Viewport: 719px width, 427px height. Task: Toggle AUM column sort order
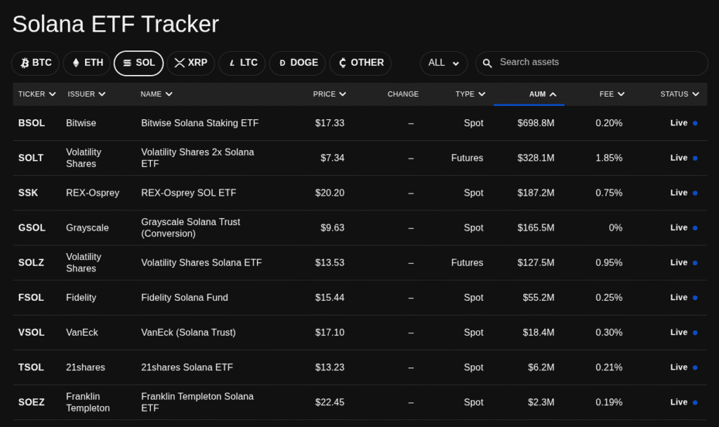click(543, 94)
